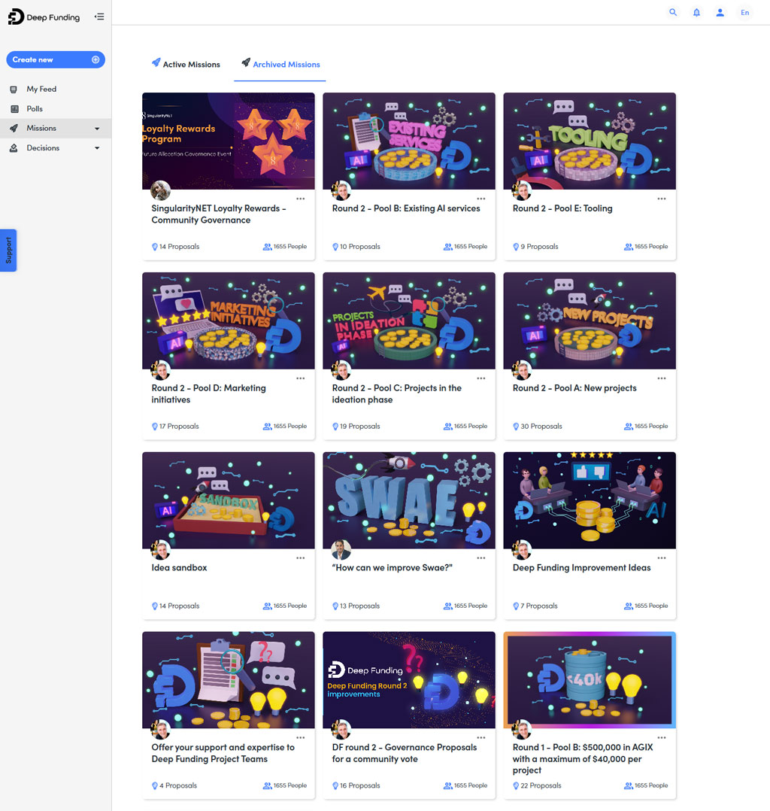770x811 pixels.
Task: Select the Archived Missions tab
Action: tap(280, 64)
